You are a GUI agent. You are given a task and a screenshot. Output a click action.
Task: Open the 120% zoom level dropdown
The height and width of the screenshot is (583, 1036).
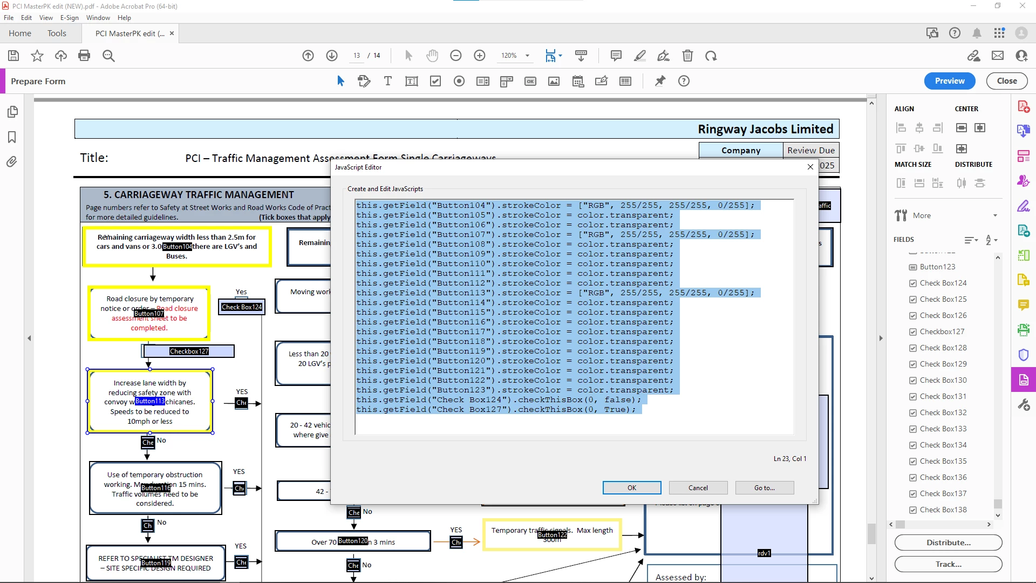pyautogui.click(x=527, y=56)
